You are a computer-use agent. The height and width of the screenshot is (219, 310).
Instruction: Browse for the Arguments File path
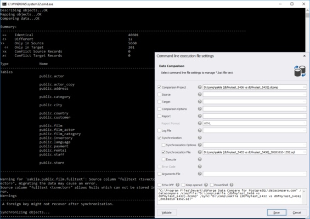coord(304,174)
